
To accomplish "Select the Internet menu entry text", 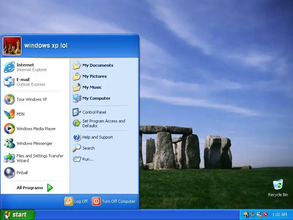I will tap(25, 65).
